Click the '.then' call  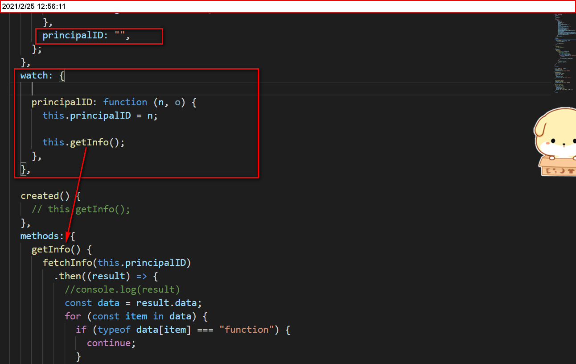pyautogui.click(x=67, y=276)
